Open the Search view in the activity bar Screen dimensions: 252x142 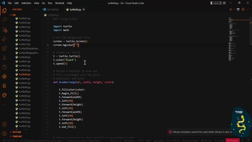[x=4, y=20]
